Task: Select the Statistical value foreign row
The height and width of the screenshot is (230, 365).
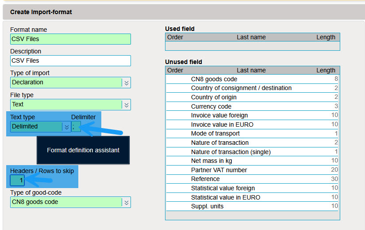Action: (x=252, y=188)
